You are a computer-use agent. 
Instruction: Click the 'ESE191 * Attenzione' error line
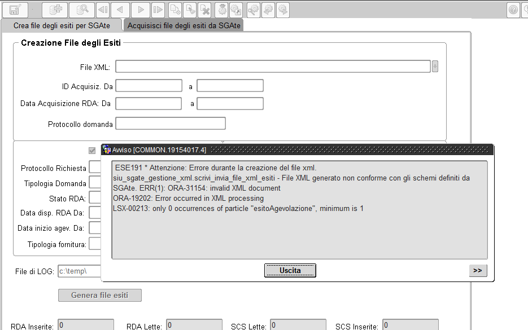pyautogui.click(x=216, y=168)
